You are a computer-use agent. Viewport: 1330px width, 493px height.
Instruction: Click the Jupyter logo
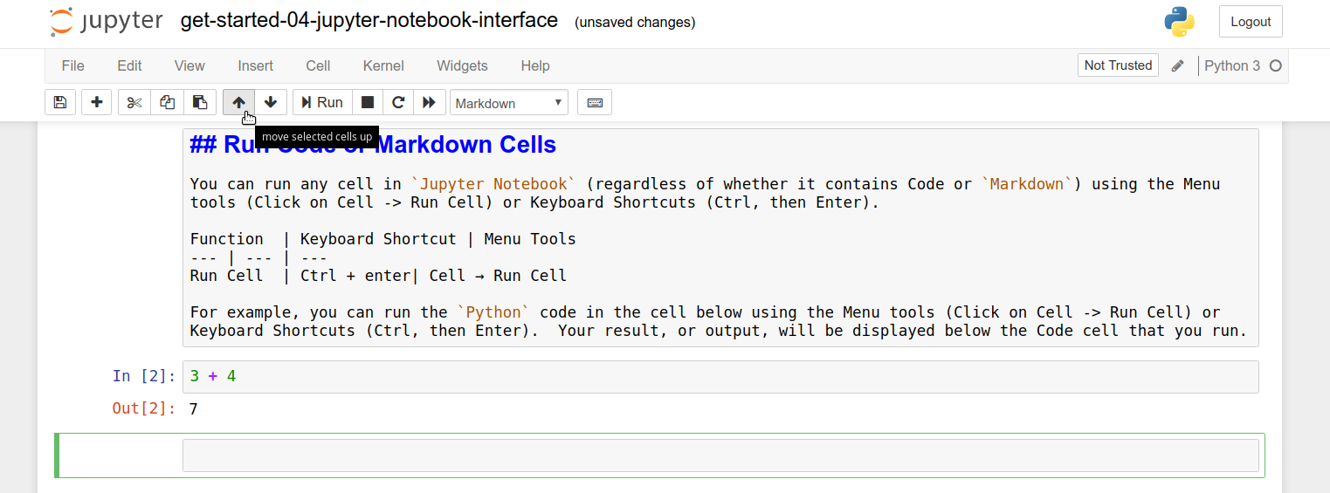pos(106,22)
